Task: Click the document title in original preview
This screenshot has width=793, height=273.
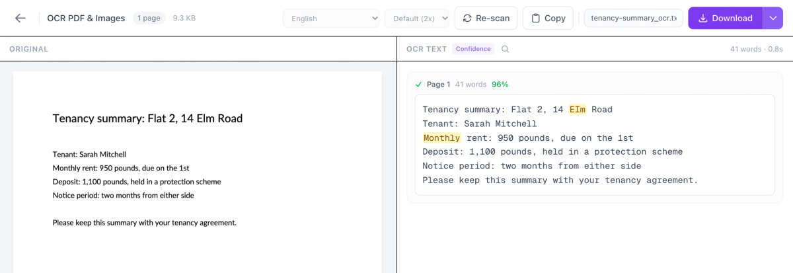Action: tap(147, 119)
